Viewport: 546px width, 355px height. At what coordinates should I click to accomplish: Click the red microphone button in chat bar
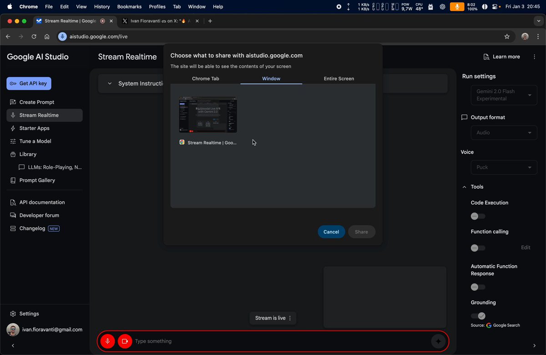tap(108, 341)
